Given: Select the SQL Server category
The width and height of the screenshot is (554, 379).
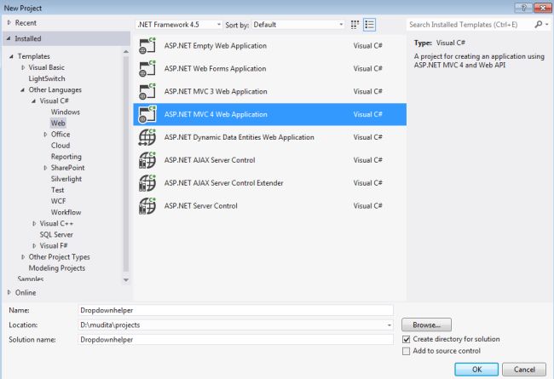Looking at the screenshot, I should point(56,234).
